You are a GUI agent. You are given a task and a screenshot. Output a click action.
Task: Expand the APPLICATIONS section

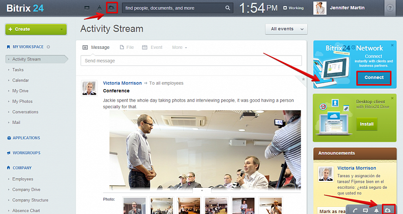pyautogui.click(x=26, y=138)
